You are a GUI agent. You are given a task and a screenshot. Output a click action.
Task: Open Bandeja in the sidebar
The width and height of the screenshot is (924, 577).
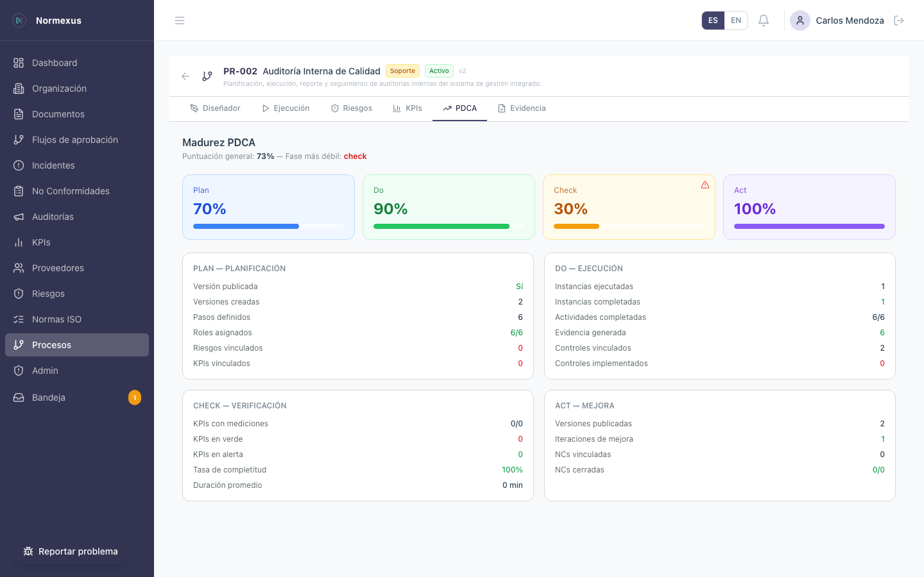tap(49, 397)
